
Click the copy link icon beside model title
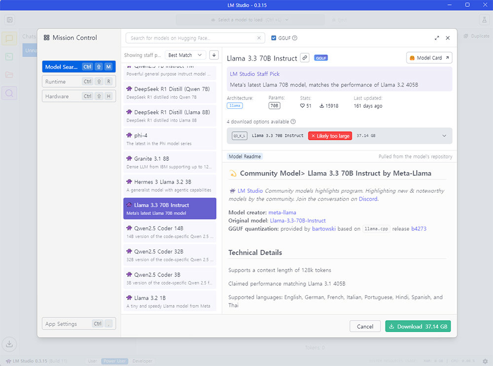pos(305,58)
